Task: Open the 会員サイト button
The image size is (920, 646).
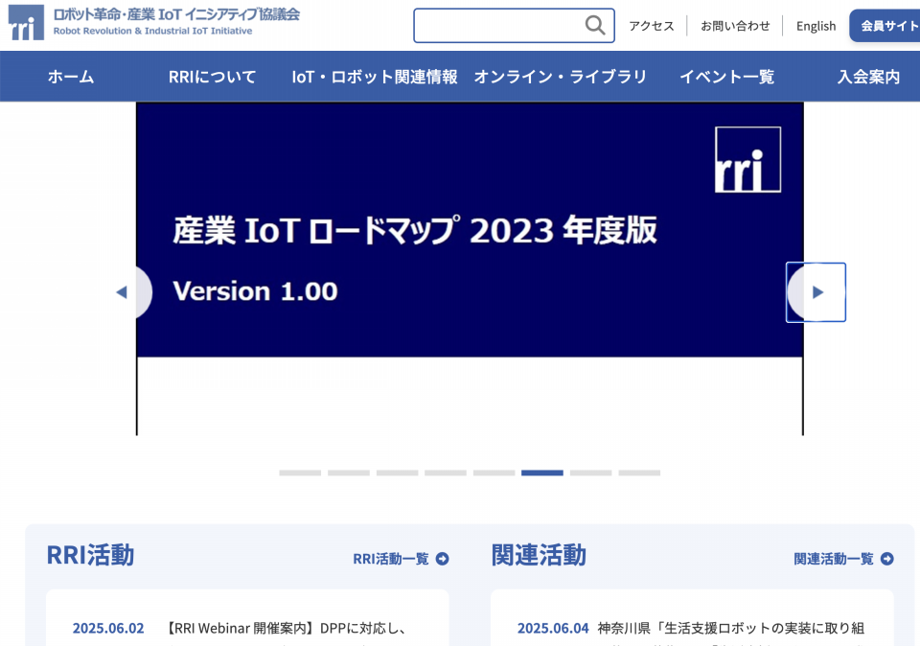Action: click(x=885, y=25)
